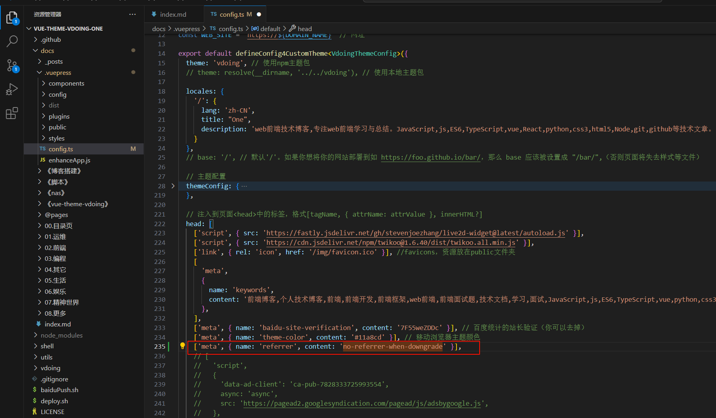The image size is (716, 418).
Task: Expand the @pages folder
Action: coord(39,215)
